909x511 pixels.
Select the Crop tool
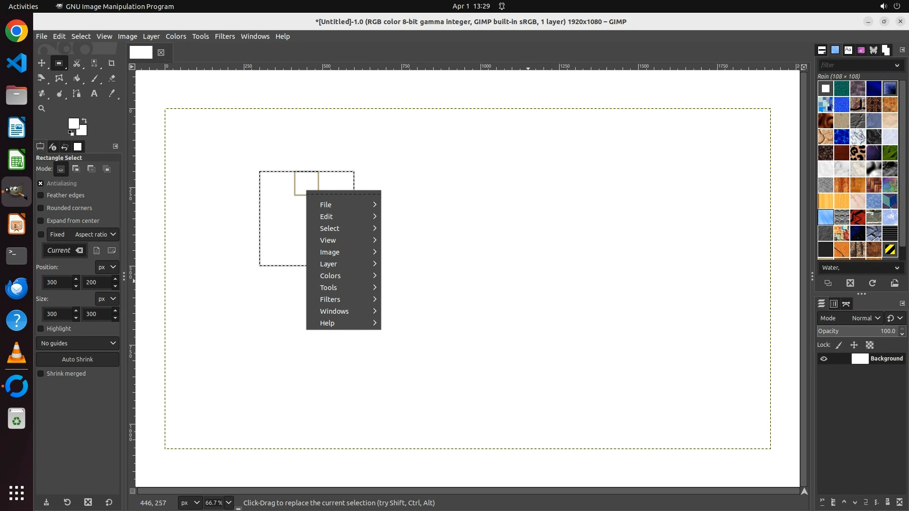coord(112,63)
